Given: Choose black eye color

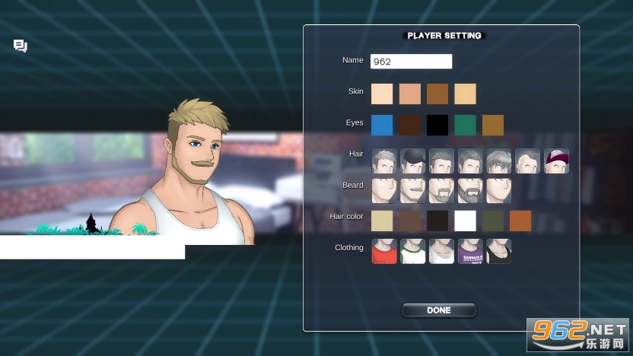Looking at the screenshot, I should (x=437, y=125).
